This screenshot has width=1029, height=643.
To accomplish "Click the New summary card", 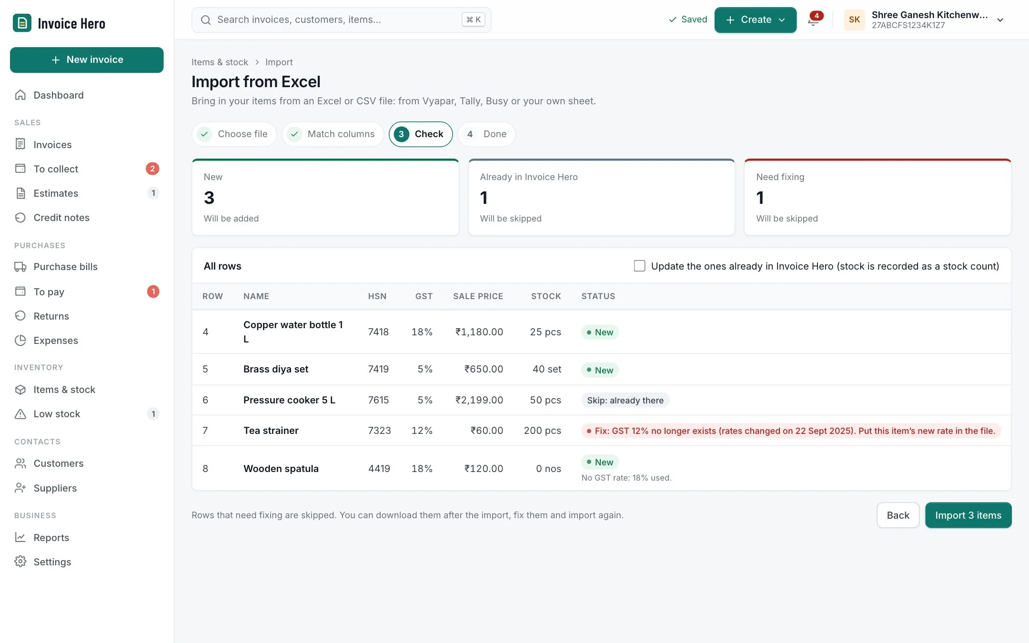I will tap(325, 197).
